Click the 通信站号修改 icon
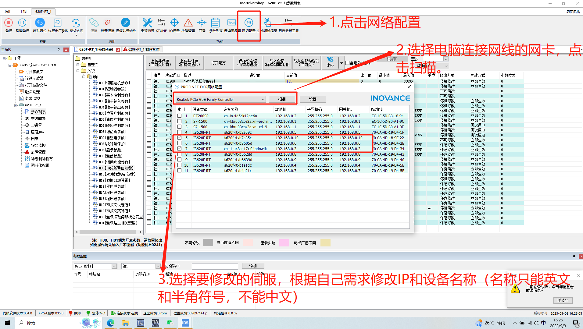583x329 pixels. point(125,23)
